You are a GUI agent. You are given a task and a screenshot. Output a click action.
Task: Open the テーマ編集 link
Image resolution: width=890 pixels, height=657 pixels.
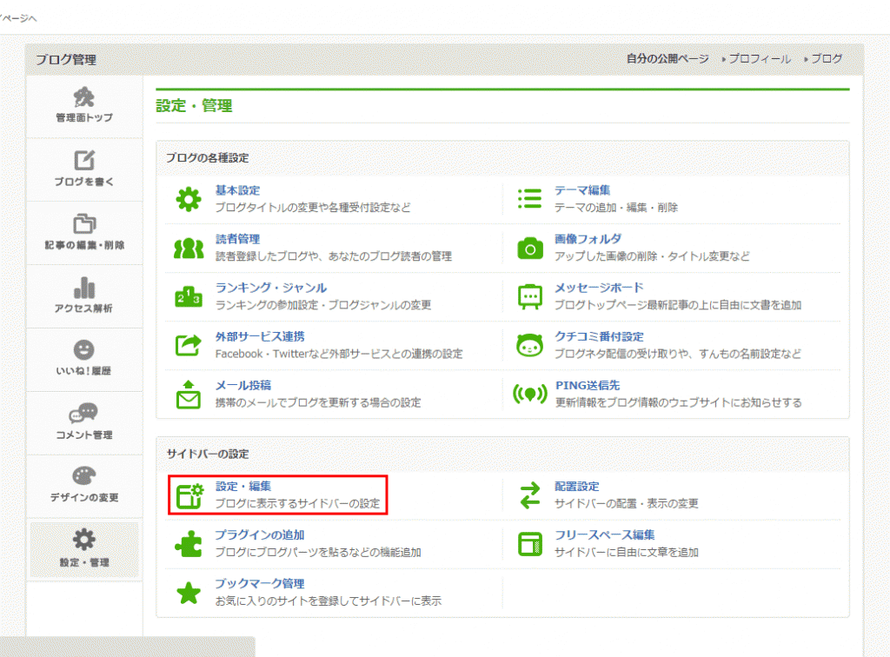coord(582,190)
